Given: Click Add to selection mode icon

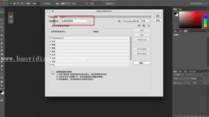Looking at the screenshot, I should pyautogui.click(x=15, y=4).
